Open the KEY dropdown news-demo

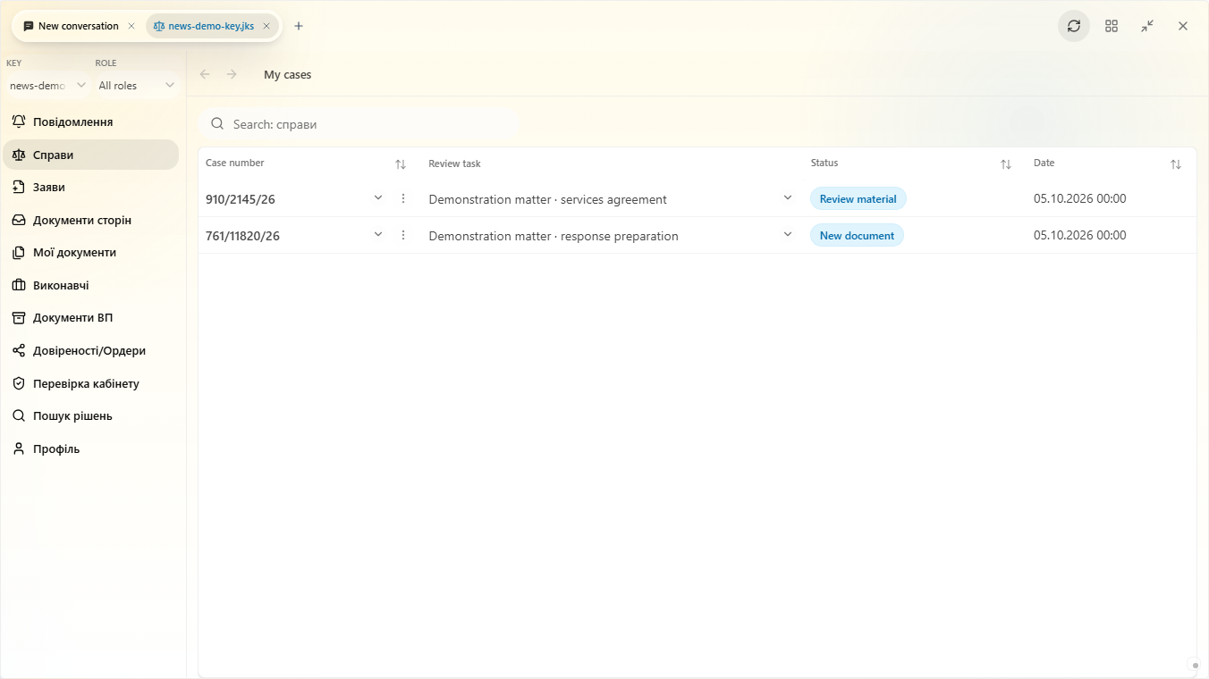(47, 86)
